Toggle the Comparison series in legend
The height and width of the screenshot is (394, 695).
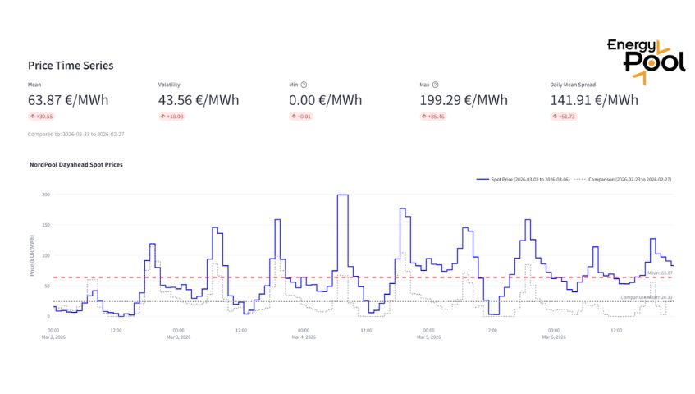[624, 178]
